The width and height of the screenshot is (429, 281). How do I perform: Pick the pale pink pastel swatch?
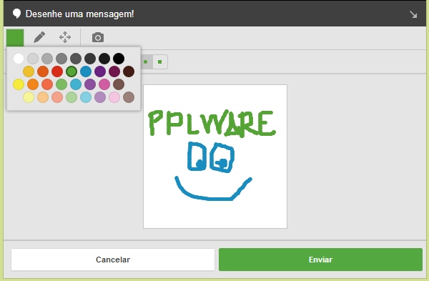(114, 97)
